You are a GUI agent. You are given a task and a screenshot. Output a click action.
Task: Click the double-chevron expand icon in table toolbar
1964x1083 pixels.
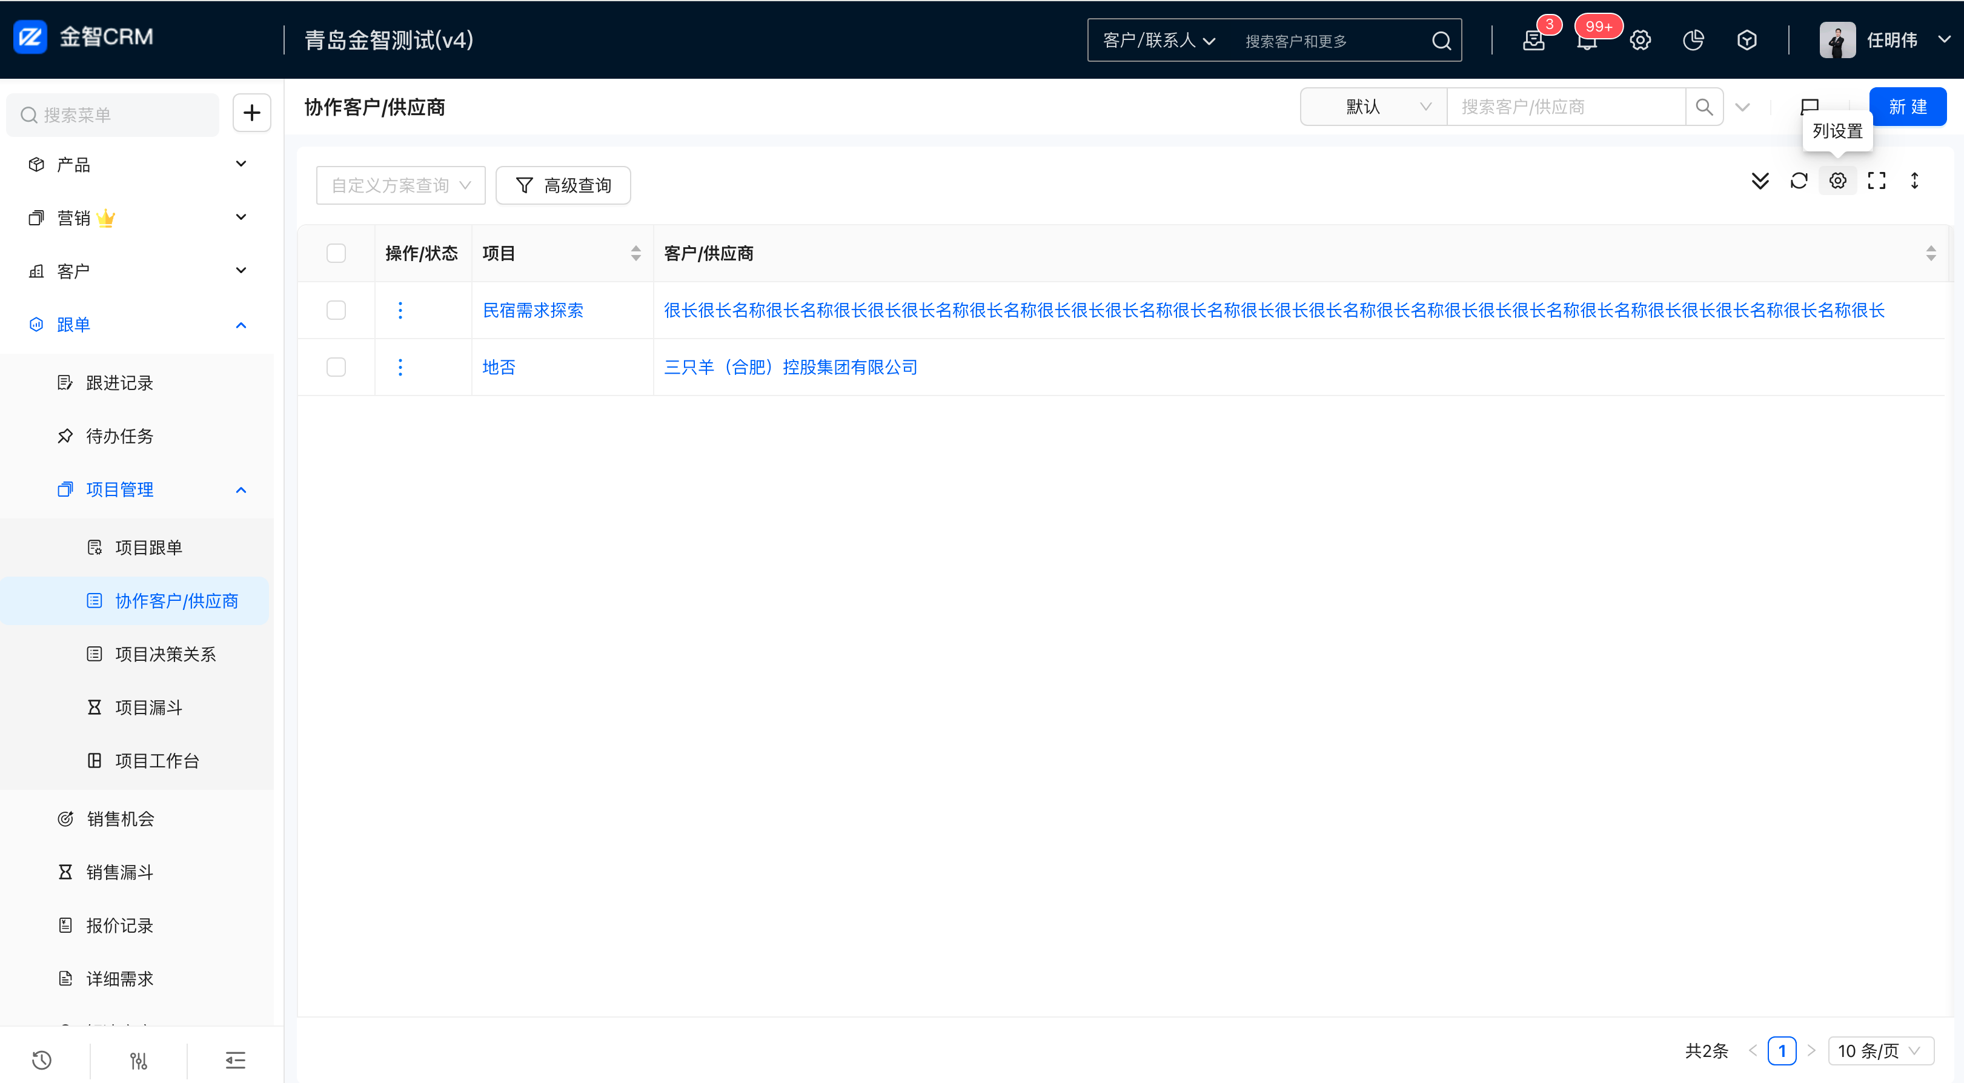pos(1760,180)
